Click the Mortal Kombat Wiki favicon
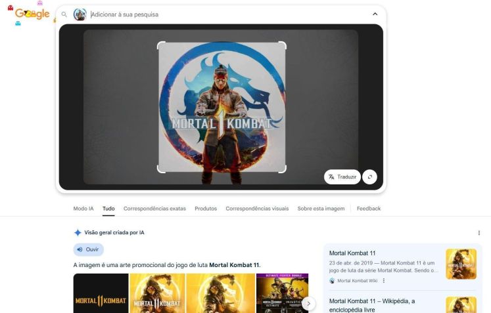 (332, 281)
